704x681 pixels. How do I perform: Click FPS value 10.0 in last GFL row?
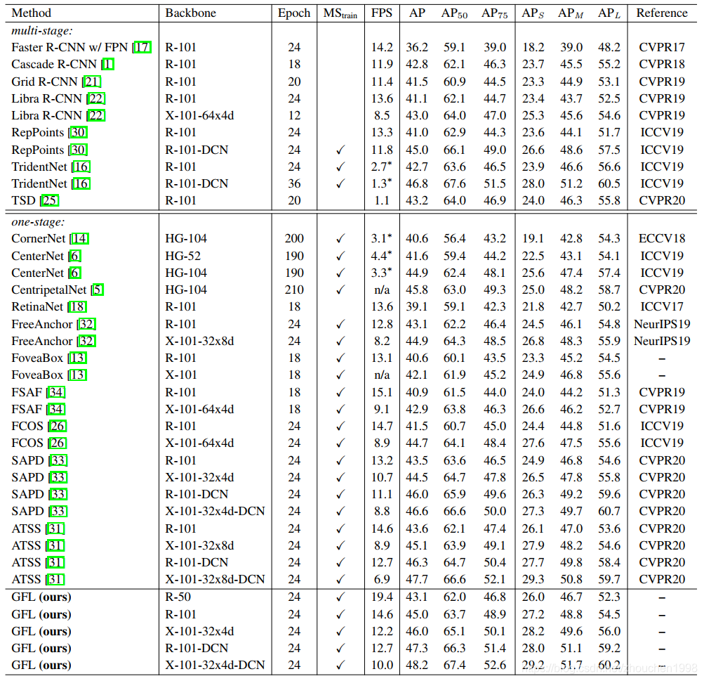(382, 665)
